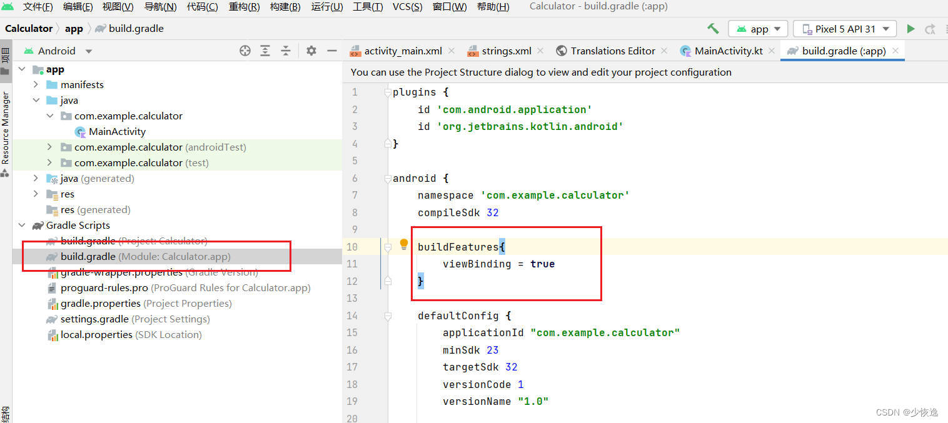Close the strings.xml tab
948x423 pixels.
point(540,51)
